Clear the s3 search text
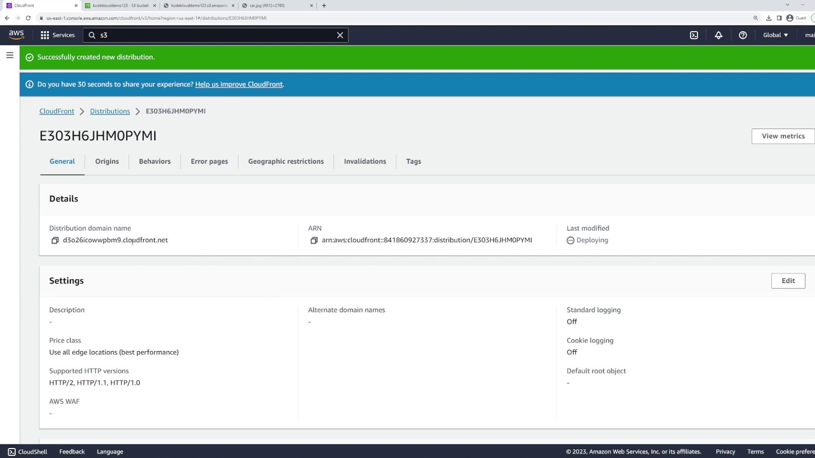The height and width of the screenshot is (458, 815). (340, 35)
